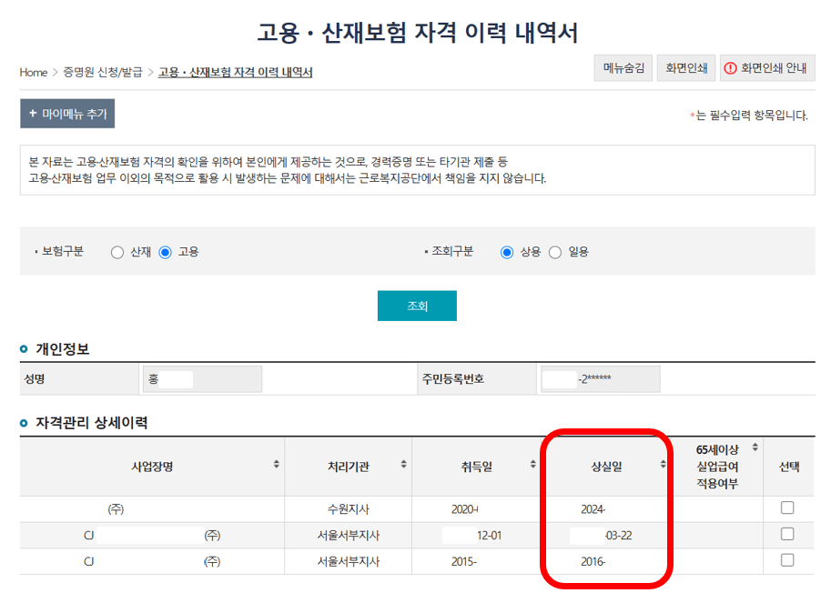Hide the menu via 메뉴숨김

tap(623, 67)
